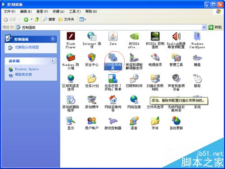Screen dimensions: 225x169
Task: Open the 帮助(H) menu
Action: (x=91, y=11)
